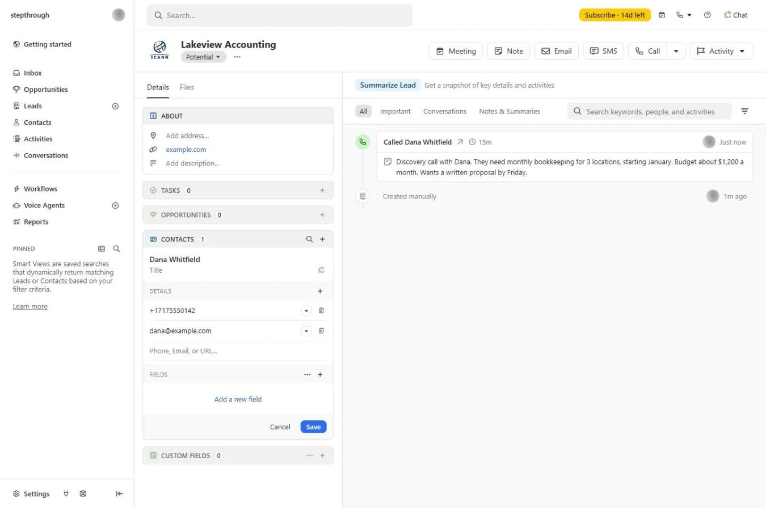Add a new Voice Agent plus icon
The height and width of the screenshot is (508, 766).
click(116, 206)
